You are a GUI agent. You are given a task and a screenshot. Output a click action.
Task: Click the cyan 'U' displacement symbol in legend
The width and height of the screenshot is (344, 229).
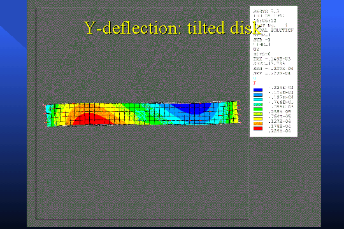[x=255, y=78]
